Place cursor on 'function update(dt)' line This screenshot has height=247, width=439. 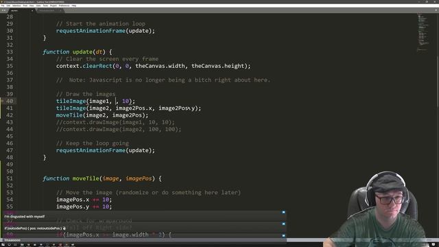[x=78, y=52]
